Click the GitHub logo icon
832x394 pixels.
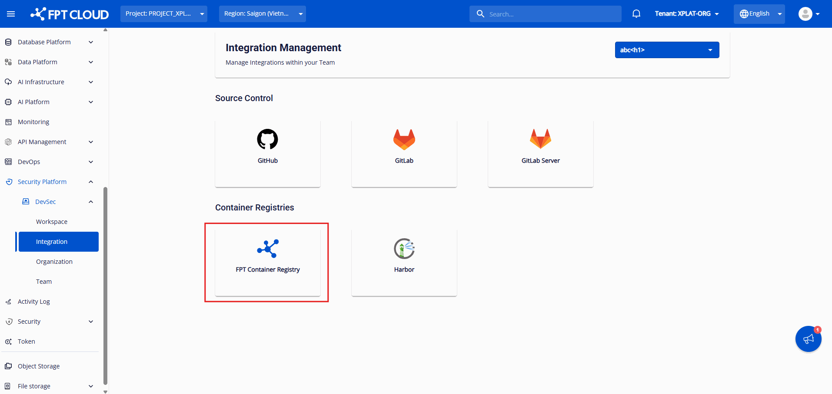pos(268,139)
